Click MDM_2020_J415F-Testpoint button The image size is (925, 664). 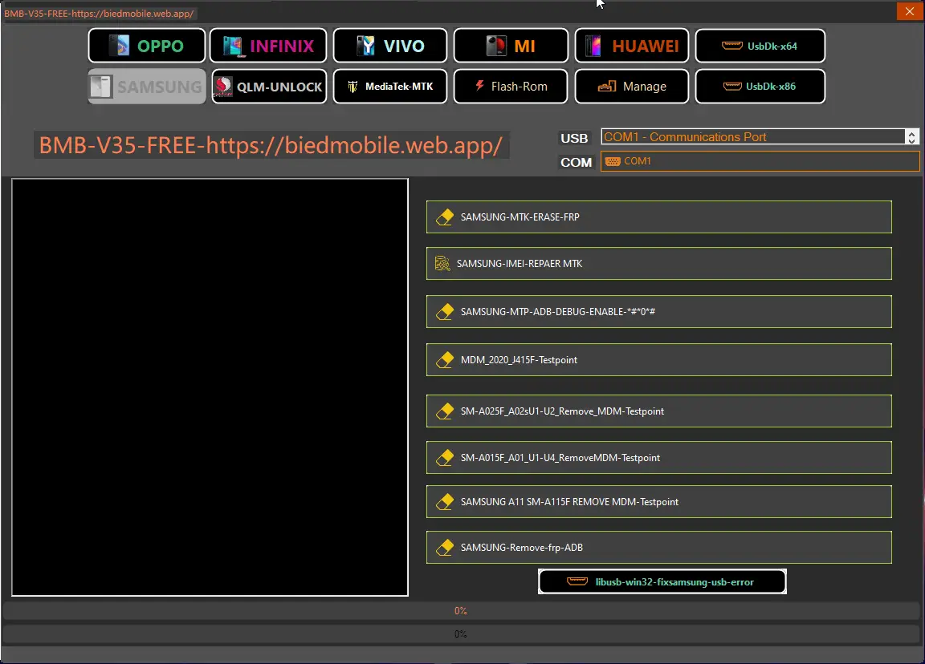pos(658,360)
